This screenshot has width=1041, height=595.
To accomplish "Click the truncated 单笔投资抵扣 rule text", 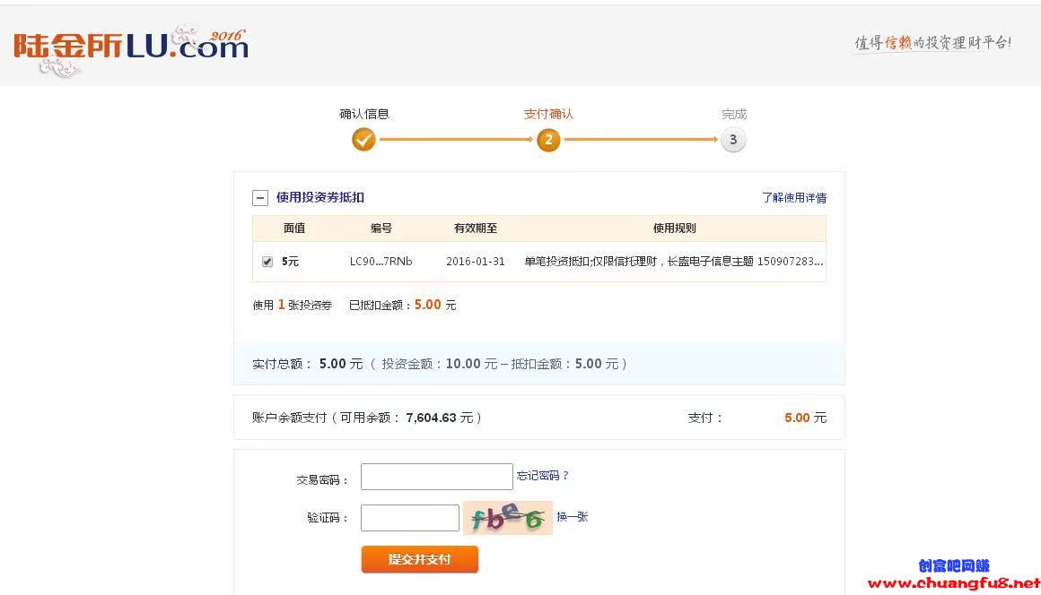I will [x=673, y=262].
